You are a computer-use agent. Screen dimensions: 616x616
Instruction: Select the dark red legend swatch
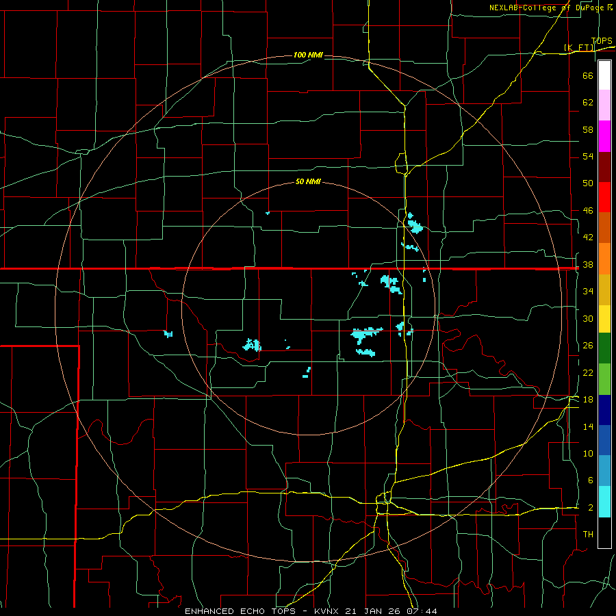(604, 167)
